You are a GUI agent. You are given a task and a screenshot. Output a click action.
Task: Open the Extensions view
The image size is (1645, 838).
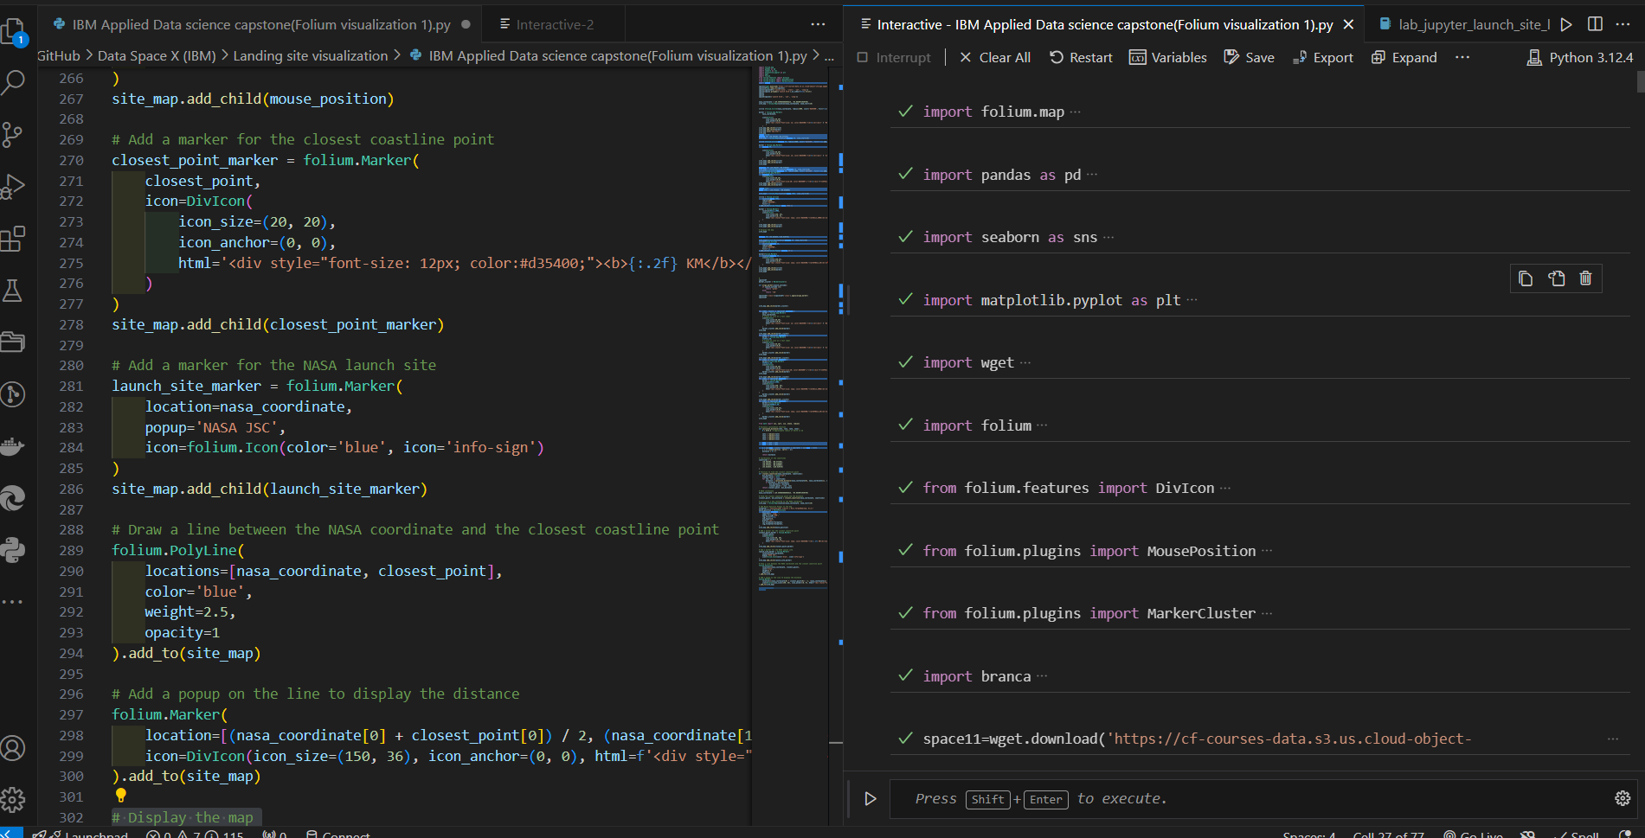14,239
